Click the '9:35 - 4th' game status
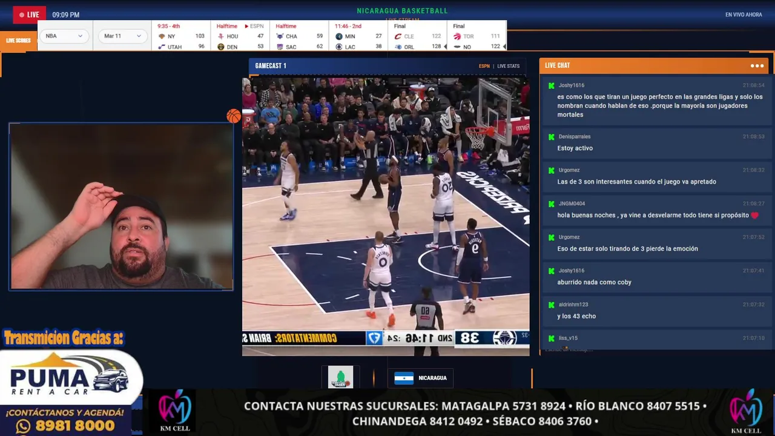775x436 pixels. 169,26
